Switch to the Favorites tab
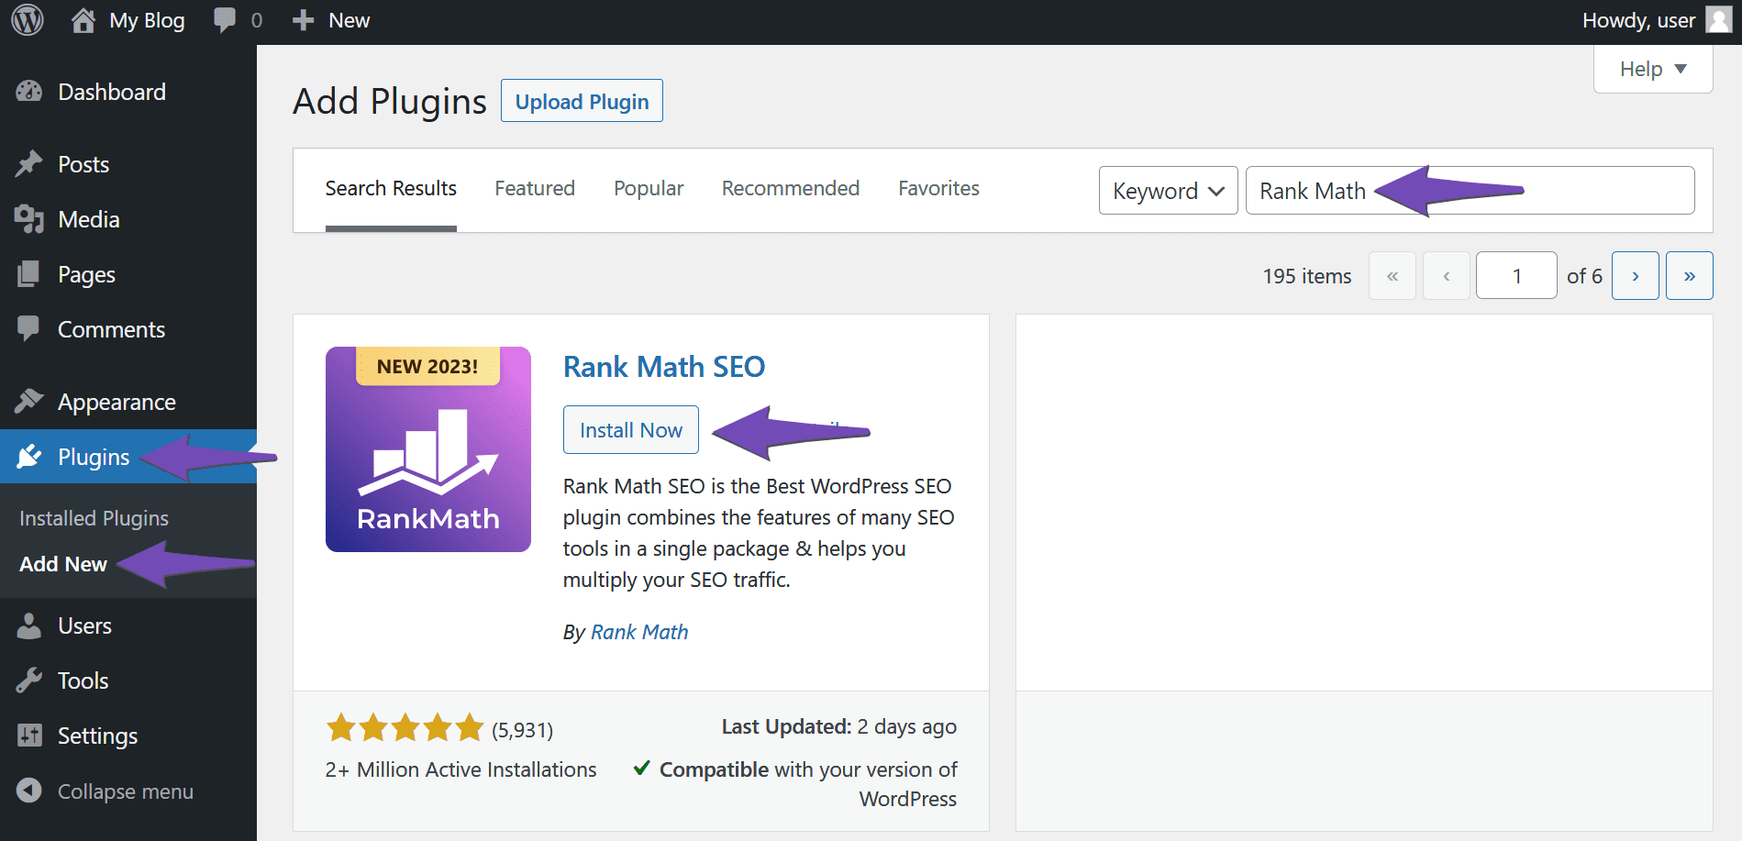The height and width of the screenshot is (841, 1742). point(938,189)
